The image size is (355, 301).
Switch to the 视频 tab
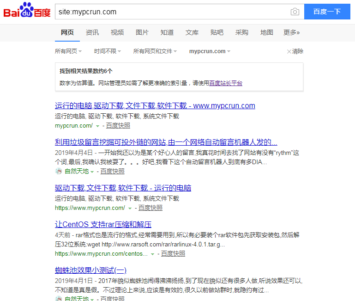[117, 32]
